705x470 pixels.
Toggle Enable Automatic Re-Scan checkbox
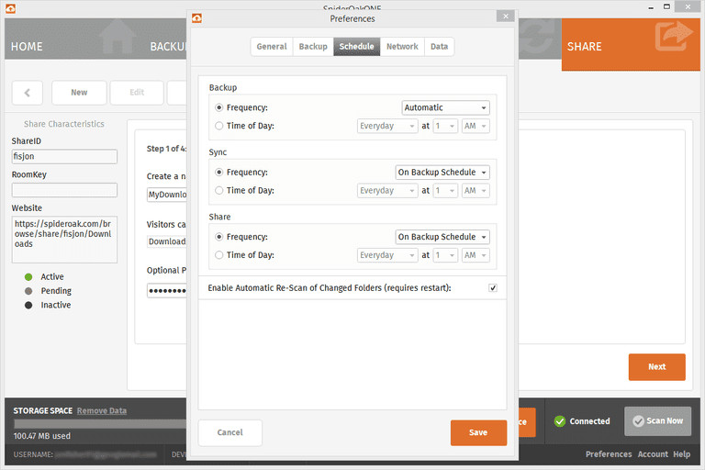coord(493,288)
